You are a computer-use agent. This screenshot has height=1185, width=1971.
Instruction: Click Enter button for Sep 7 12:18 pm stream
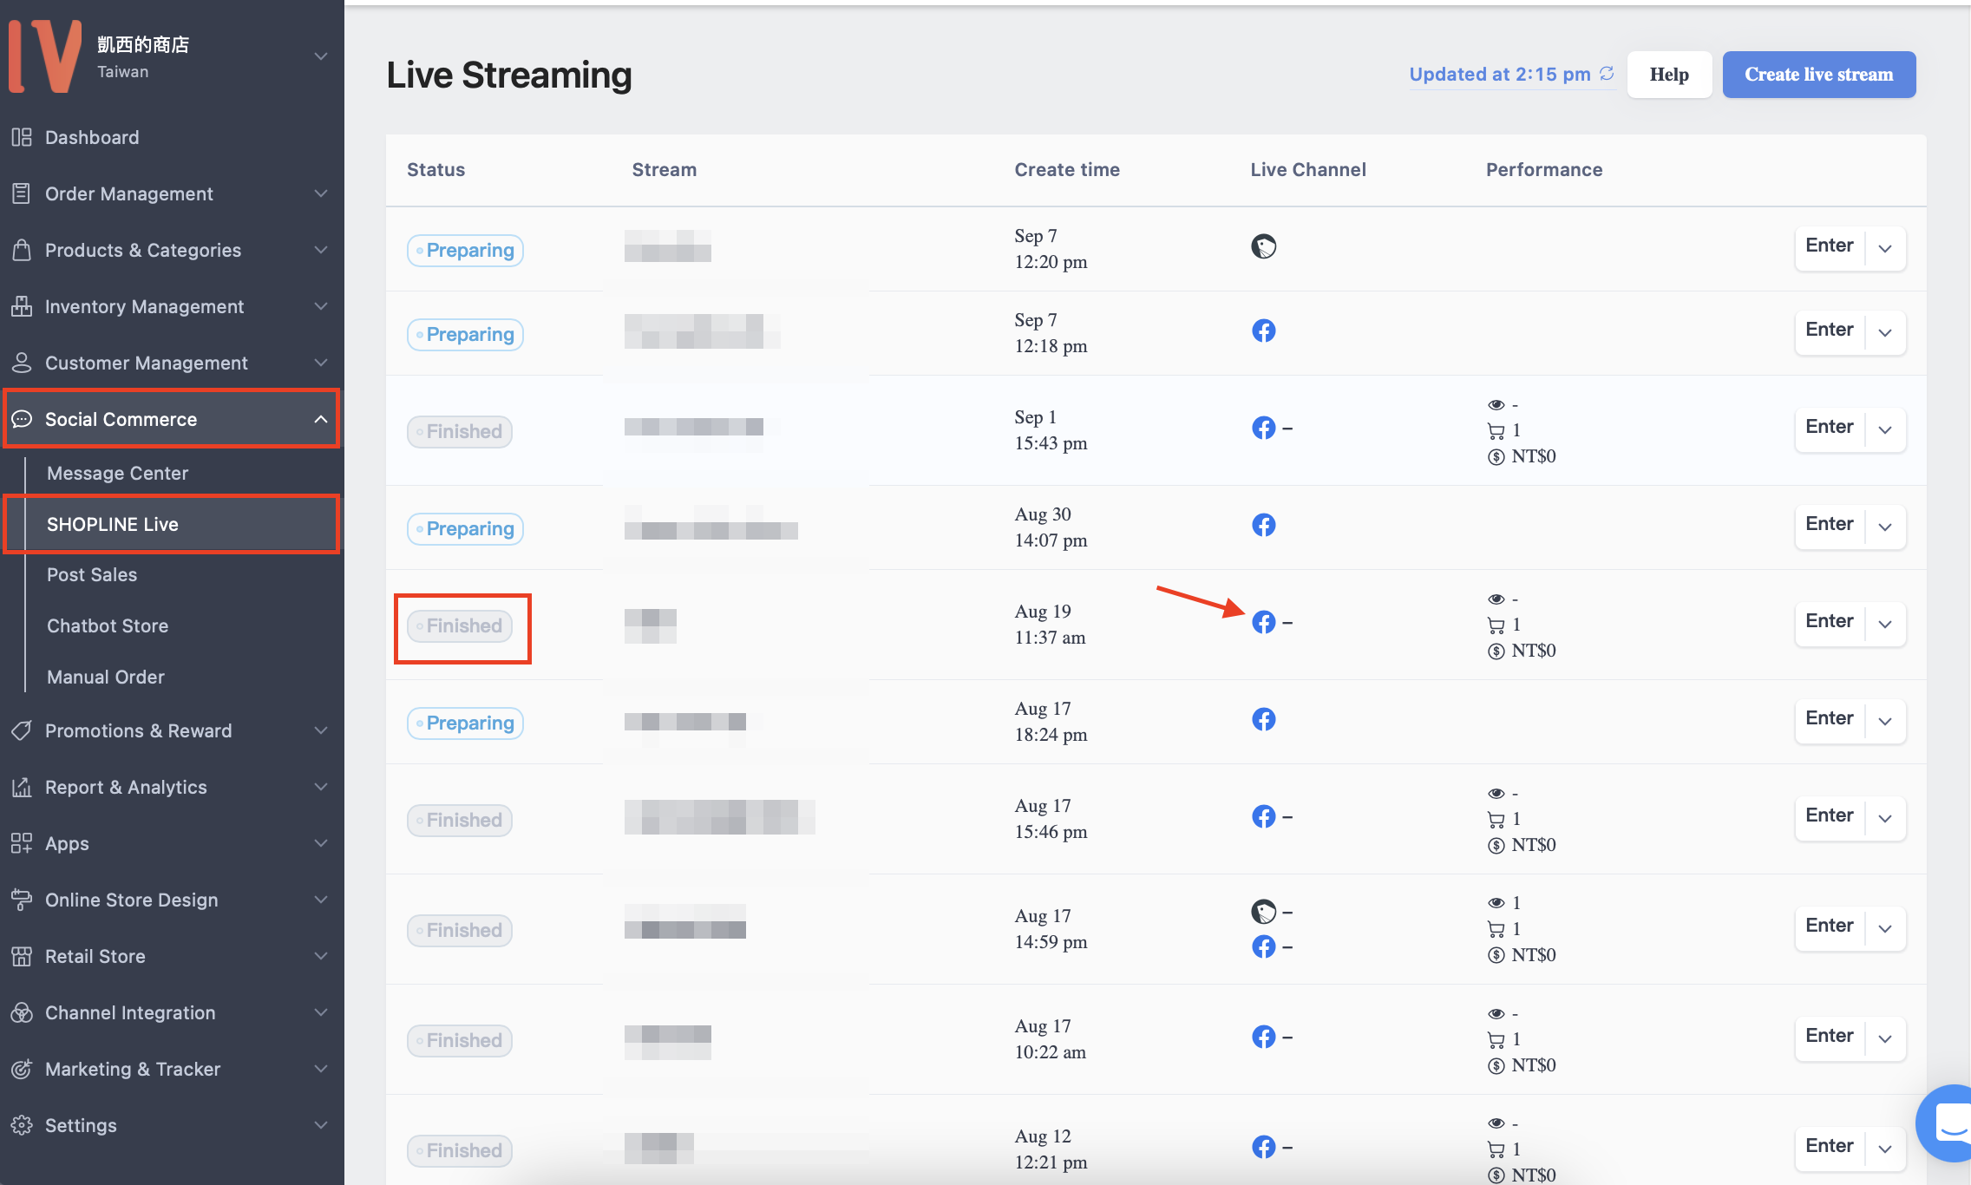[1830, 330]
